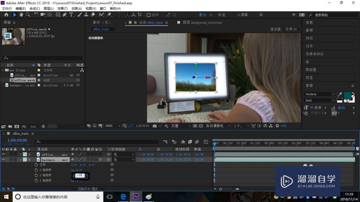Viewport: 360px width, 202px height.
Task: Switch to the 图层 background_movie.mov tab
Action: 202,23
